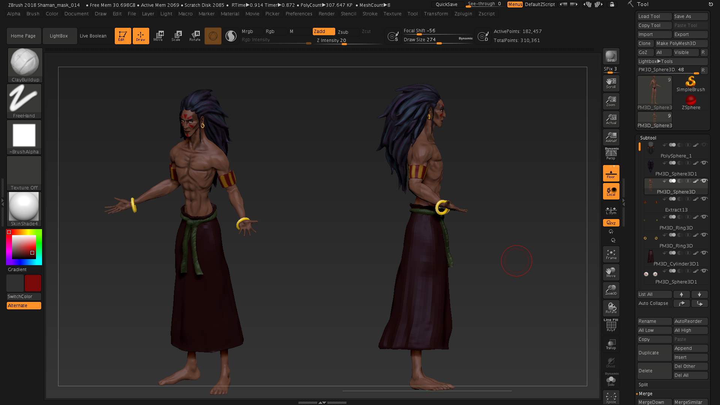
Task: Click the Duplicate subtool button
Action: pyautogui.click(x=654, y=353)
